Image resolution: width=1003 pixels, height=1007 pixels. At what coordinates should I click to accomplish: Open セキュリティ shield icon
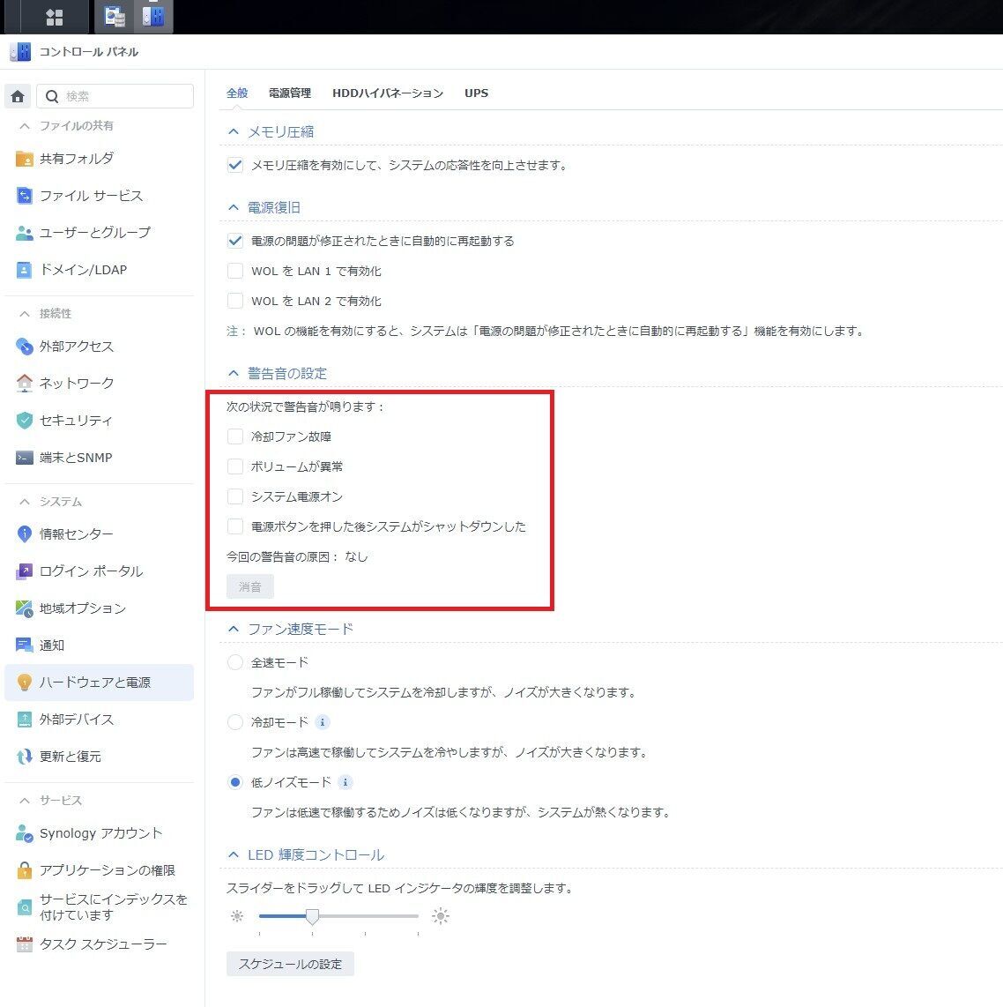25,421
